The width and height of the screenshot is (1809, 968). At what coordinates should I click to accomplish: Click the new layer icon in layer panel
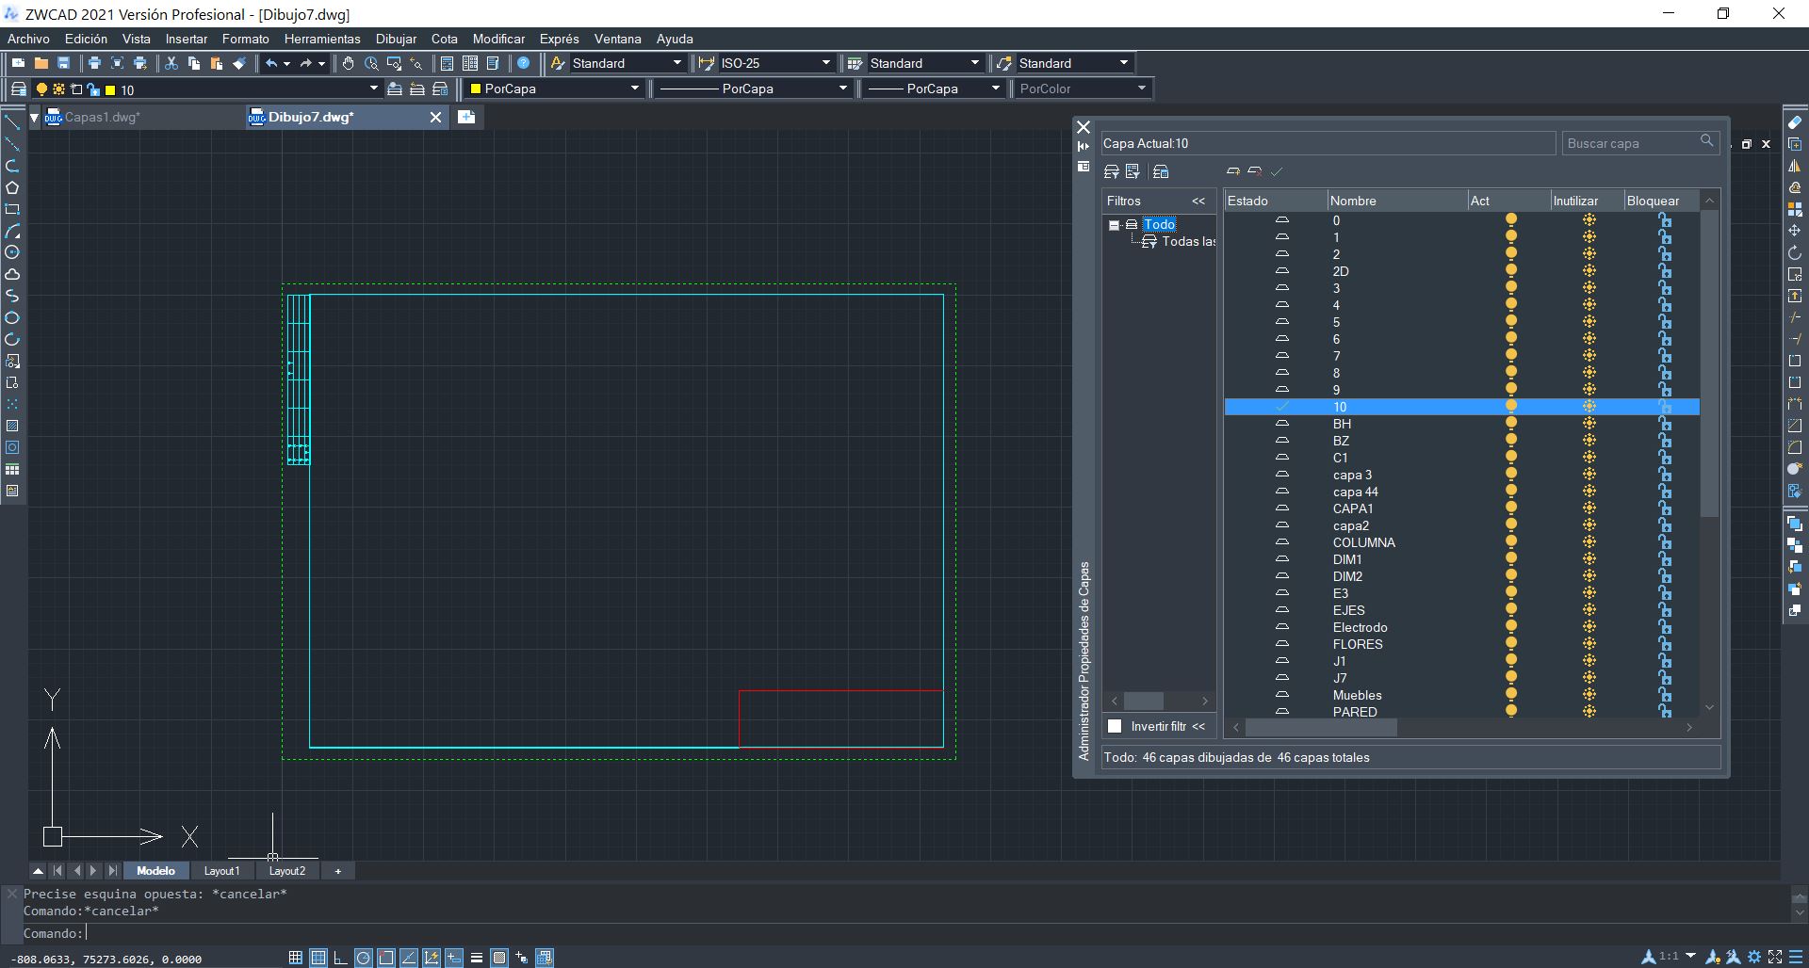[1232, 171]
